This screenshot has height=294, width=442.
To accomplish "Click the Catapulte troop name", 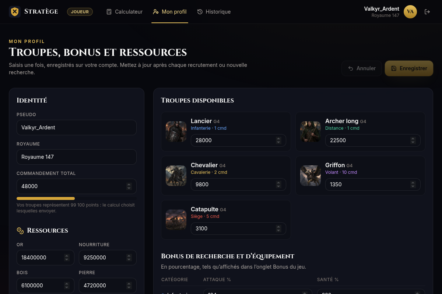I will tap(204, 209).
